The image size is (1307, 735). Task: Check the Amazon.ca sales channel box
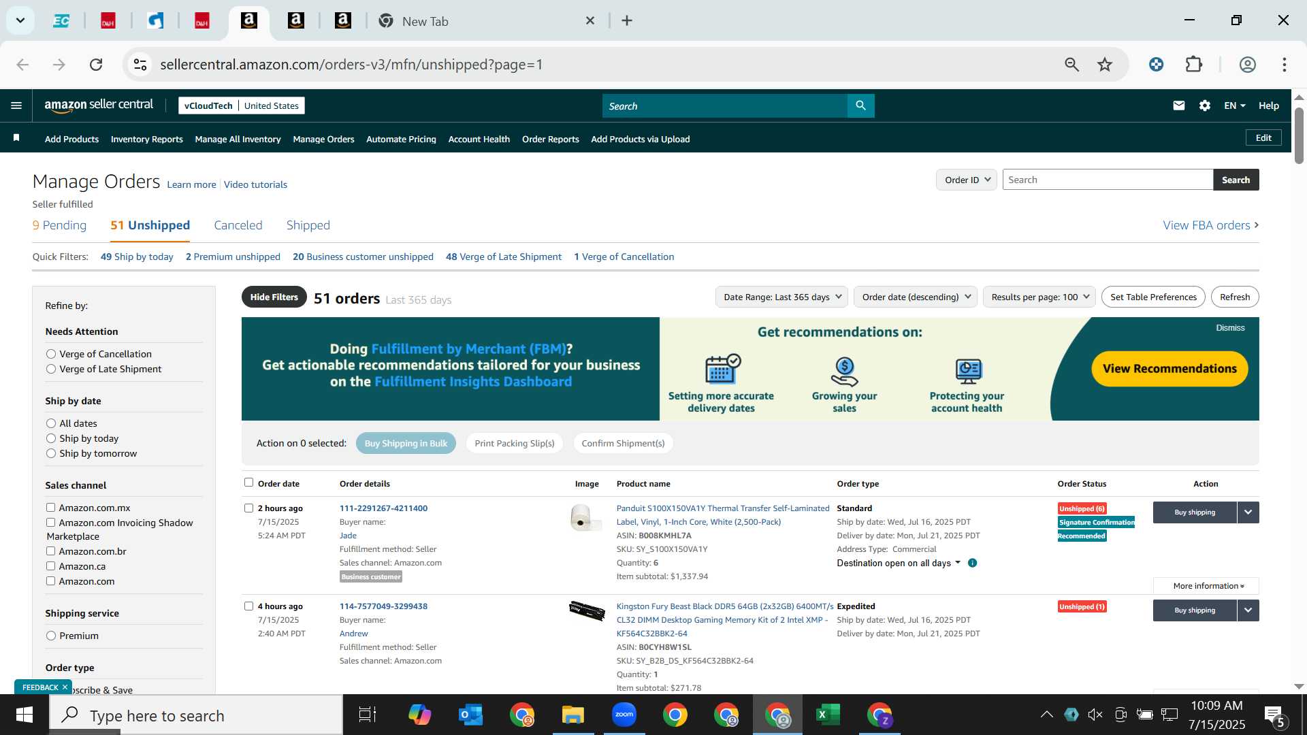pyautogui.click(x=50, y=566)
